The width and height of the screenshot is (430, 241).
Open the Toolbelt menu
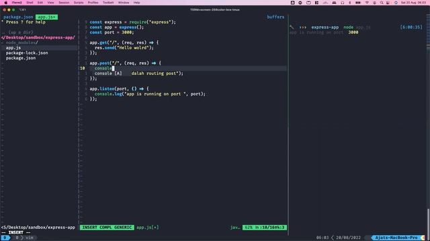pos(108,3)
